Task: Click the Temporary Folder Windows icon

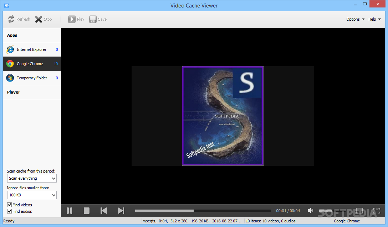Action: 10,78
